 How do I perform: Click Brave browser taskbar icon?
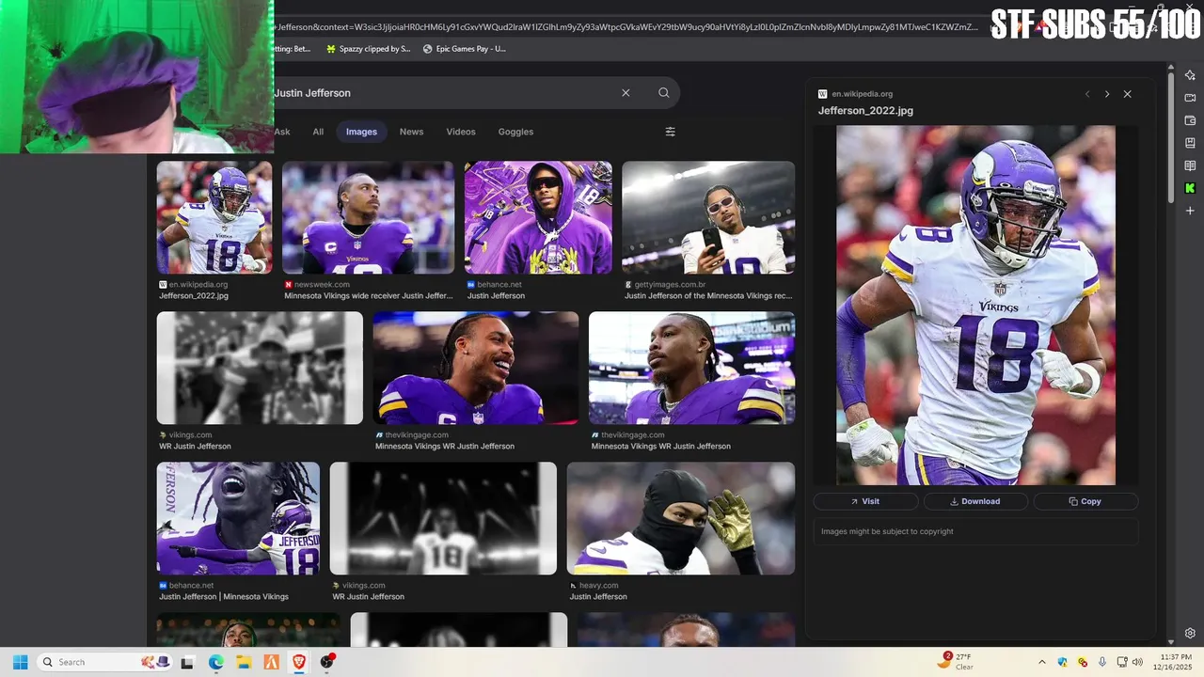point(299,662)
